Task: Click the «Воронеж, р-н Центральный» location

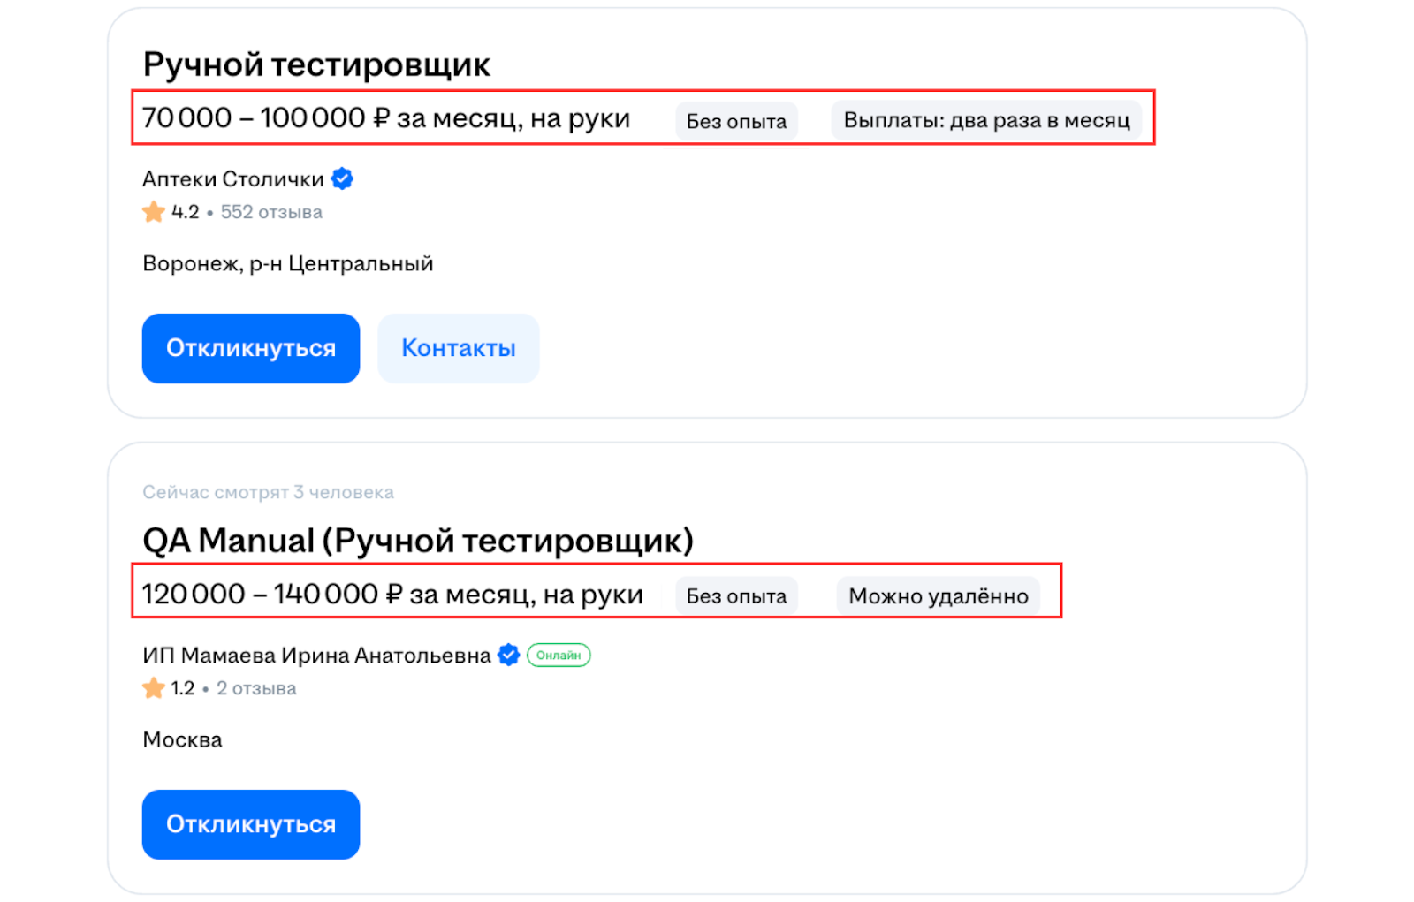Action: [x=287, y=262]
